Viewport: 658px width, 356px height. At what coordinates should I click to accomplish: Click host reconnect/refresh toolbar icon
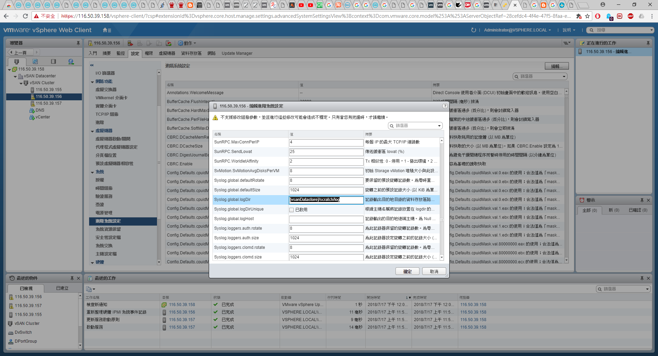[x=169, y=43]
